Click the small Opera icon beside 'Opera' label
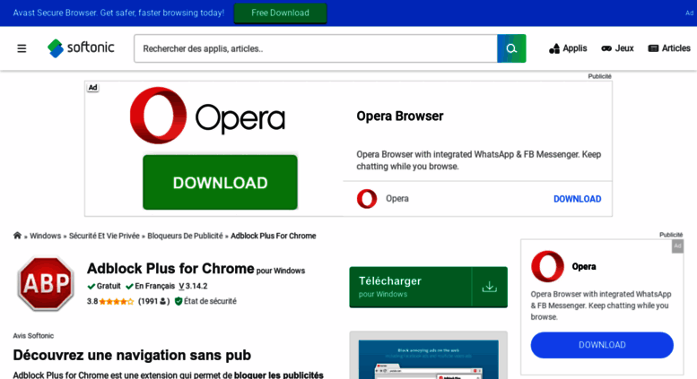697x379 pixels. pyautogui.click(x=367, y=198)
